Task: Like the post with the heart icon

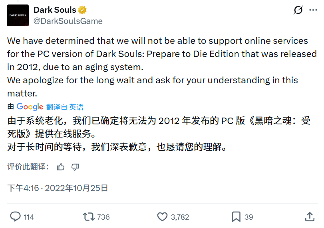Action: [162, 217]
